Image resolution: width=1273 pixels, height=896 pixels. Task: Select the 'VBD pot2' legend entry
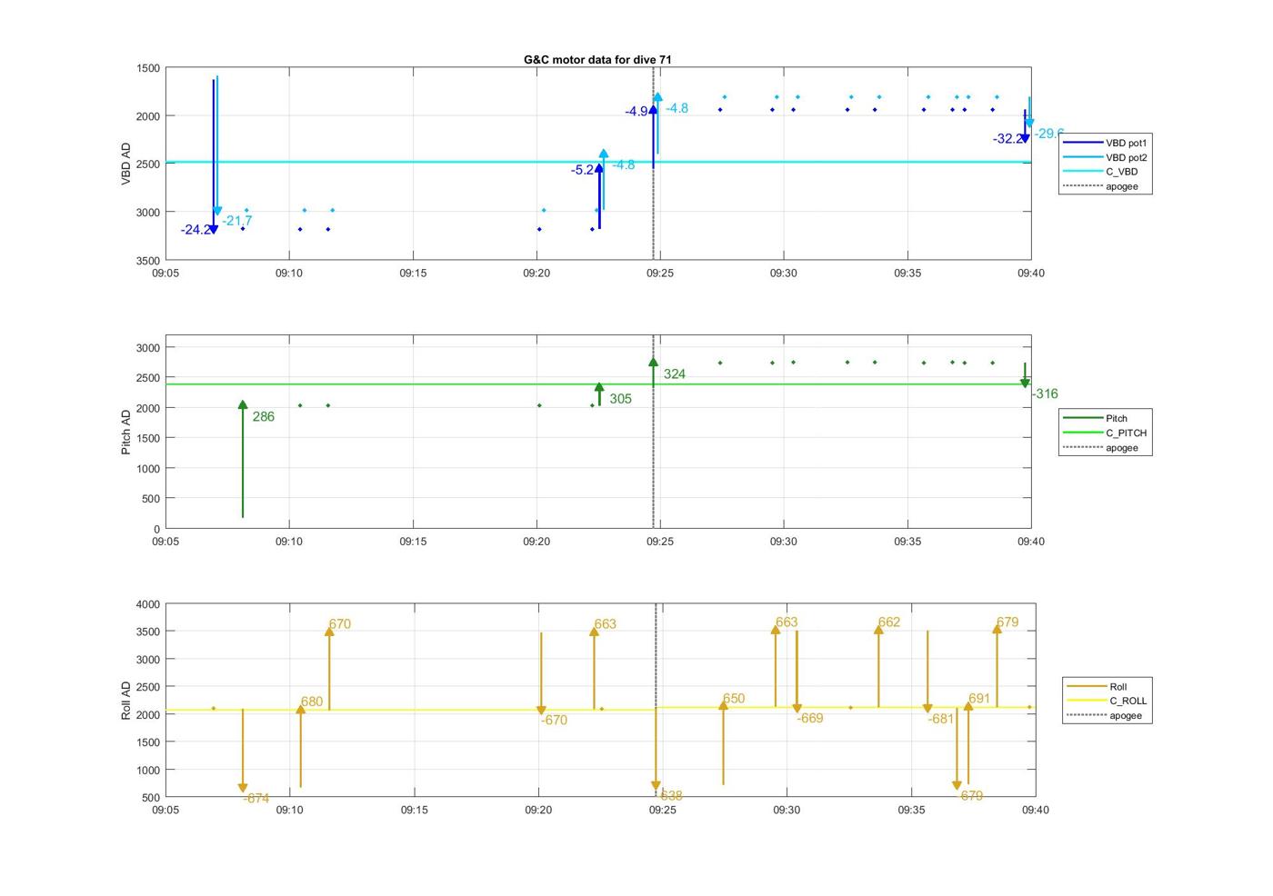(x=1106, y=157)
